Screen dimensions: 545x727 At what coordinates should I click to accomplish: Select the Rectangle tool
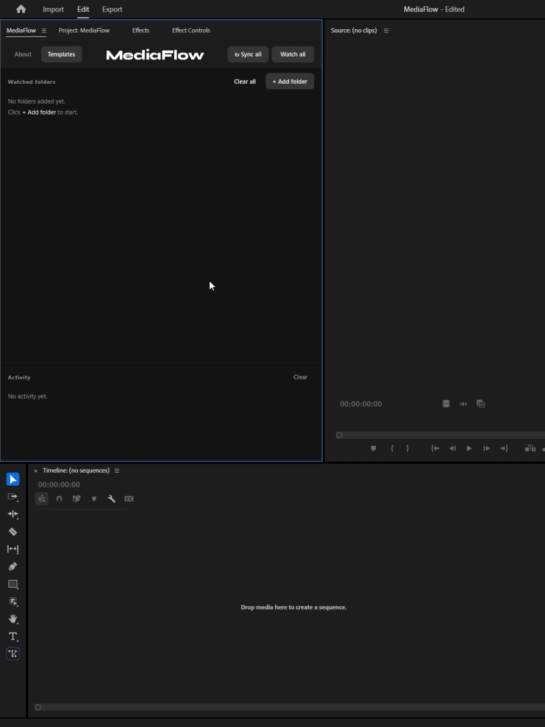(x=13, y=584)
